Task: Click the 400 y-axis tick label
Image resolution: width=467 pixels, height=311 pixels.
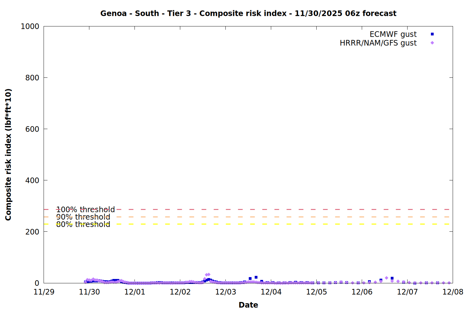Action: (x=32, y=180)
